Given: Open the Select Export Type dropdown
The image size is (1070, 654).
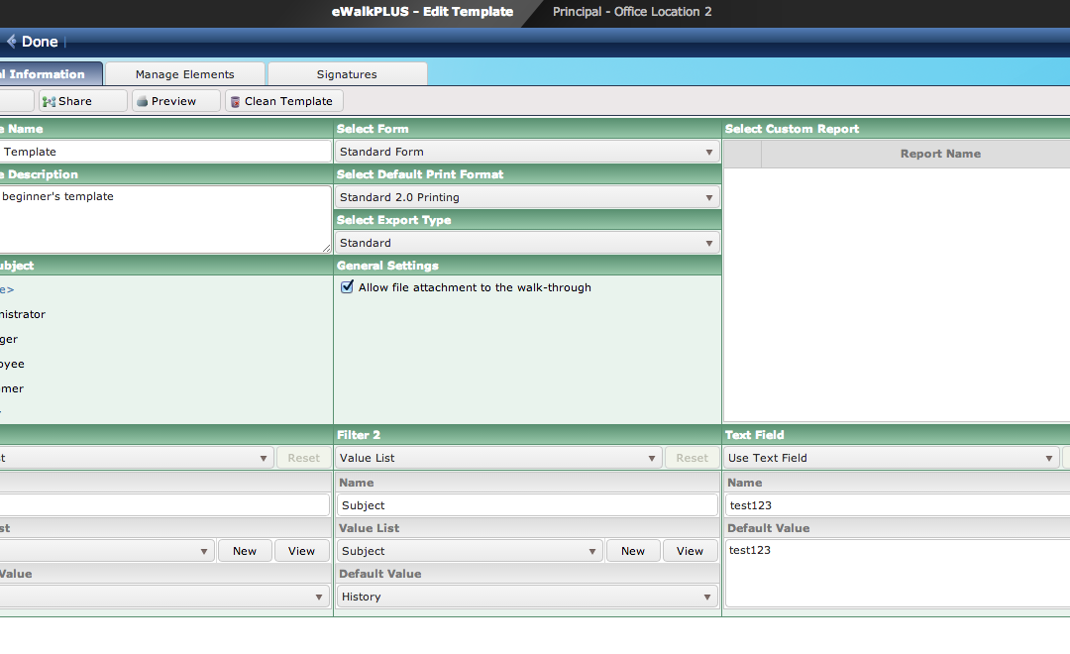Looking at the screenshot, I should (x=527, y=243).
